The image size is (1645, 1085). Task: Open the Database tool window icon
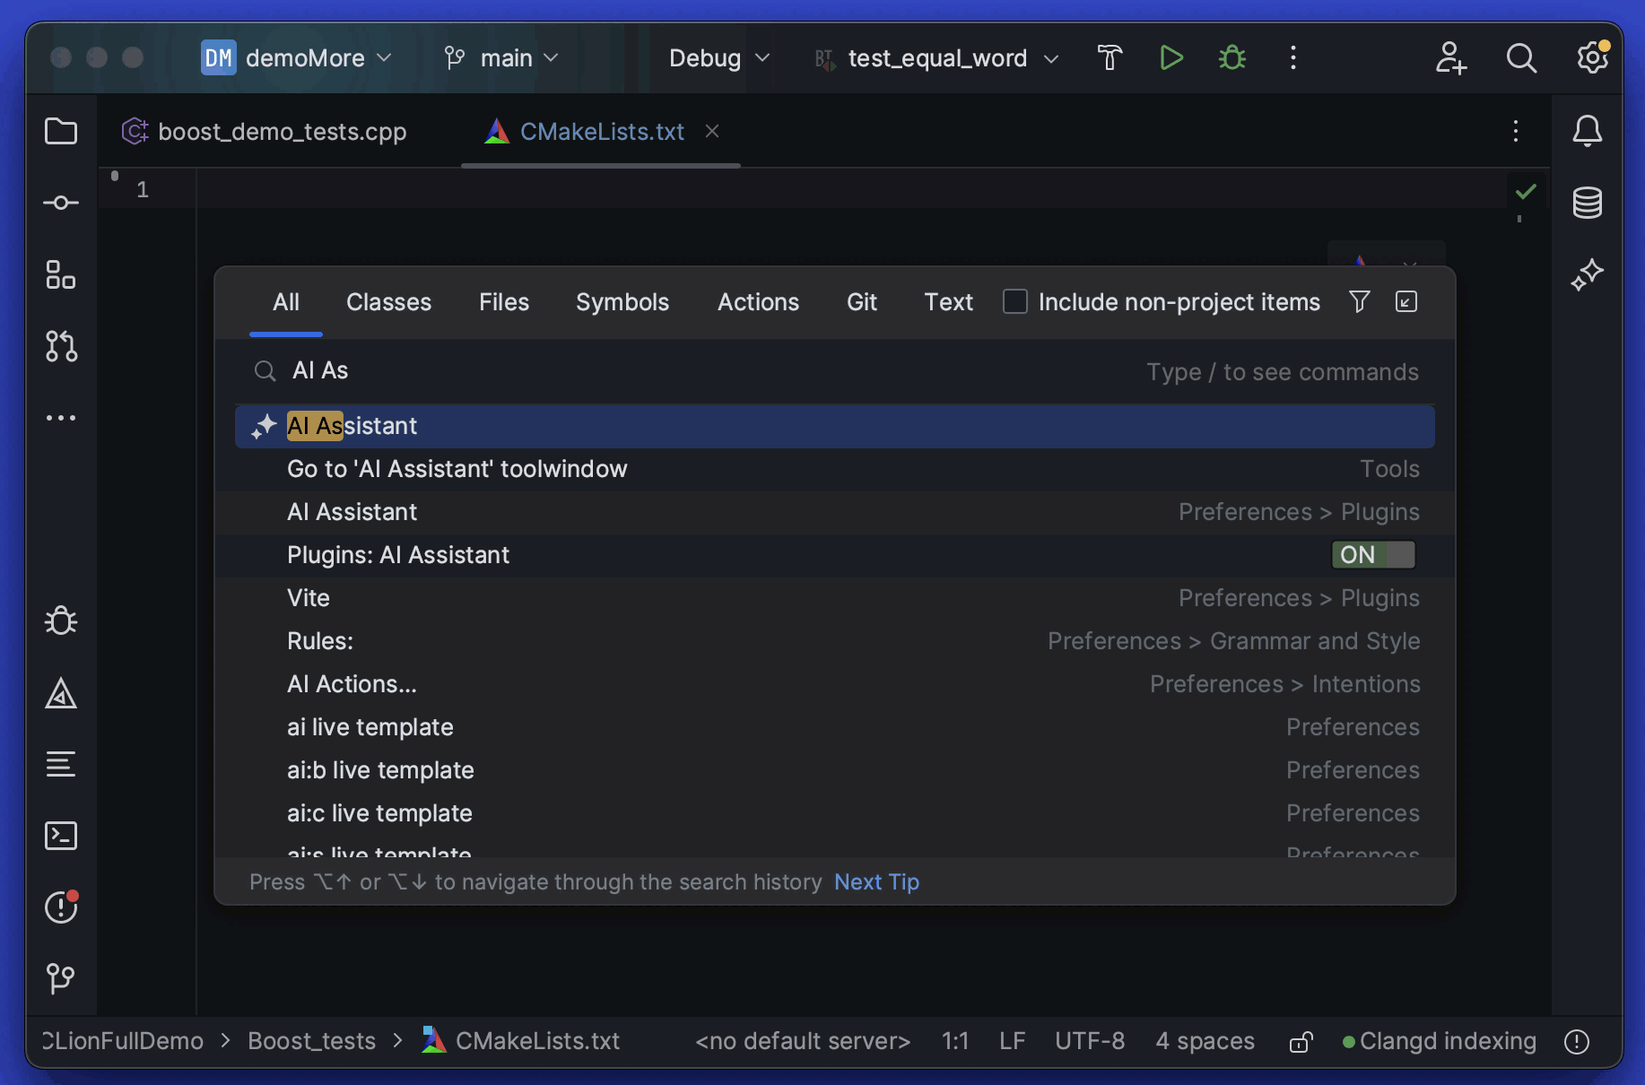pyautogui.click(x=1588, y=204)
